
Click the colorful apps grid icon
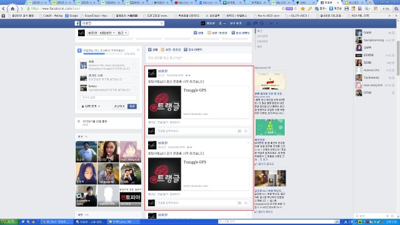point(376,9)
